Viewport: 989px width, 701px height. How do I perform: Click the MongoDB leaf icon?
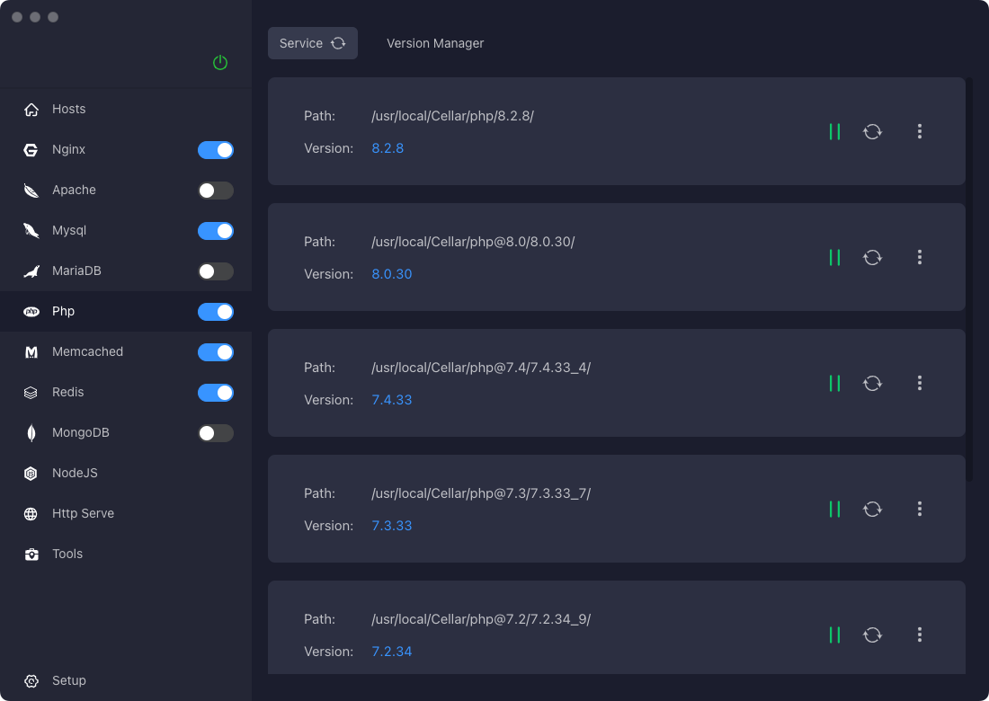point(31,432)
